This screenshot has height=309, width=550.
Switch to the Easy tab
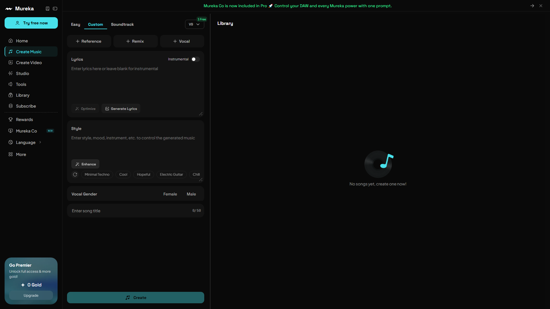point(76,25)
